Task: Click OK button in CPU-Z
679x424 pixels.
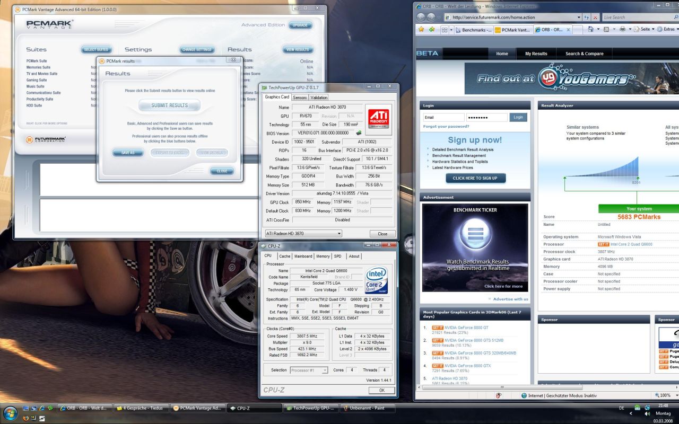Action: (x=382, y=390)
